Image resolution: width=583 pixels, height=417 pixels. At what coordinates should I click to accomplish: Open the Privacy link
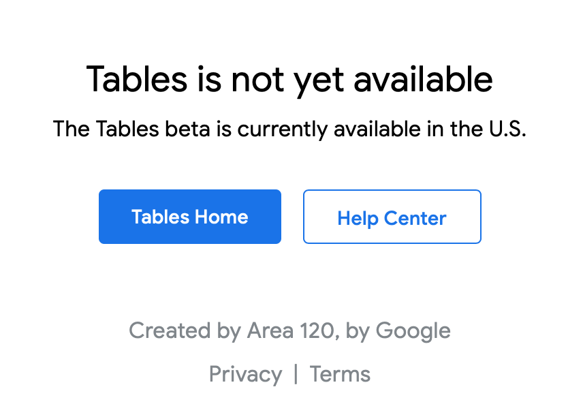[245, 374]
